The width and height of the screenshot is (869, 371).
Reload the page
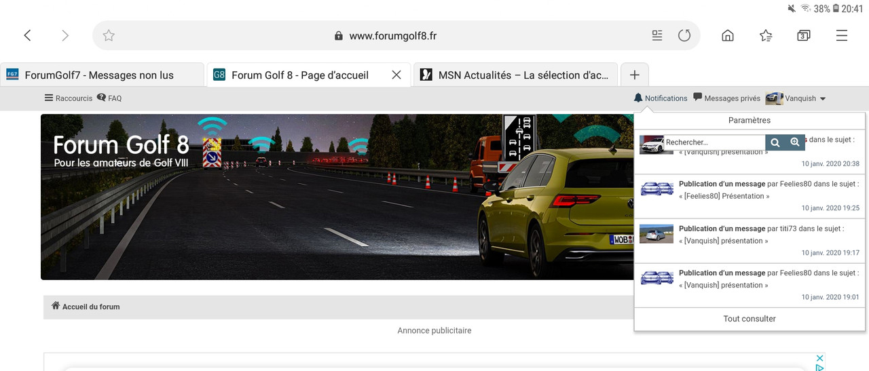[684, 35]
